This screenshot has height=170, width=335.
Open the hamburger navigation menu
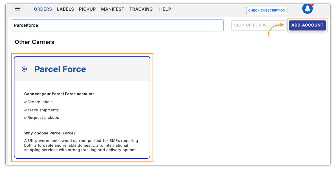[18, 9]
